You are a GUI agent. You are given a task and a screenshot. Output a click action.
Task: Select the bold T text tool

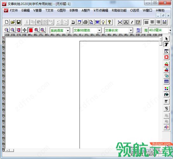point(166,45)
